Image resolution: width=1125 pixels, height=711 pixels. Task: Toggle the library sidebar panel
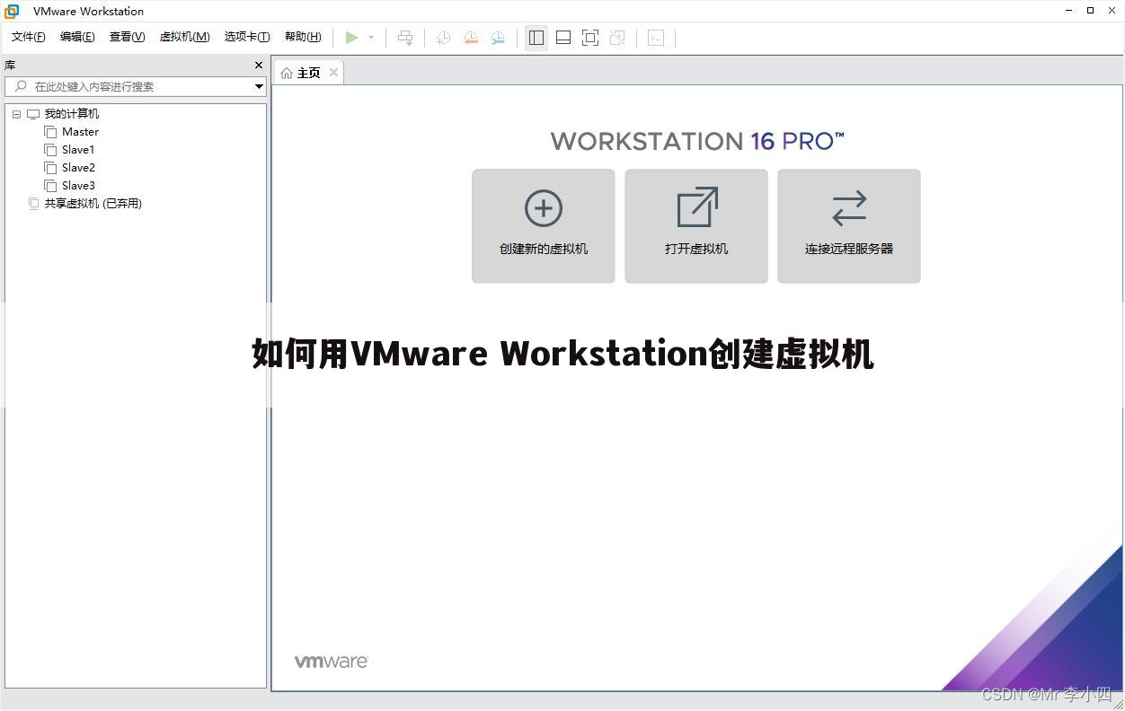coord(536,38)
